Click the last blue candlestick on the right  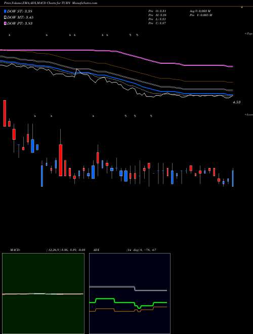pos(233,178)
